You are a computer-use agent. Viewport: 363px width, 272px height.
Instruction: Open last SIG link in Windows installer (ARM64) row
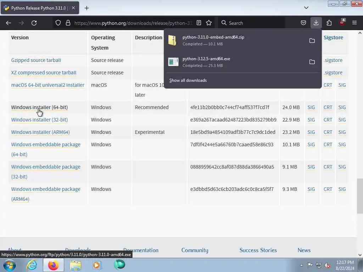[342, 132]
